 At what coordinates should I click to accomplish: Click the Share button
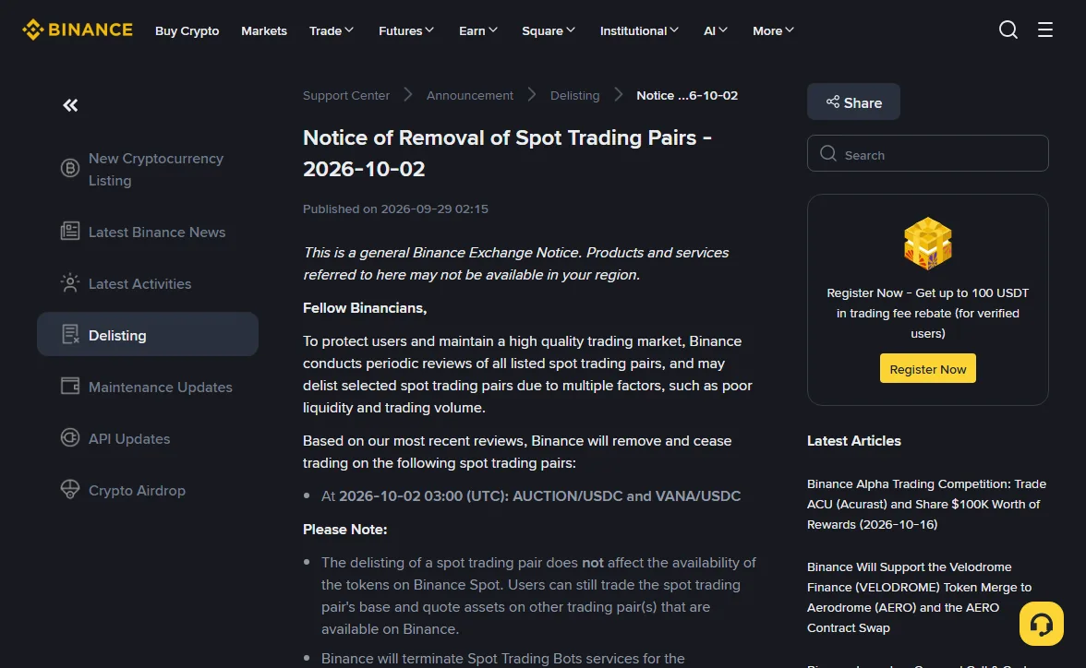pos(853,102)
